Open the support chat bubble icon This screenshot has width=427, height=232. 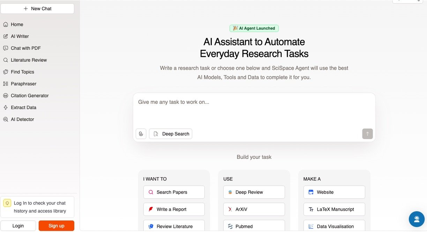(x=417, y=219)
